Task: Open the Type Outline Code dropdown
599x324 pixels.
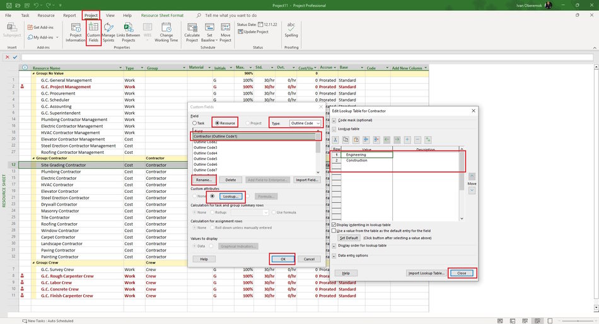Action: (305, 123)
